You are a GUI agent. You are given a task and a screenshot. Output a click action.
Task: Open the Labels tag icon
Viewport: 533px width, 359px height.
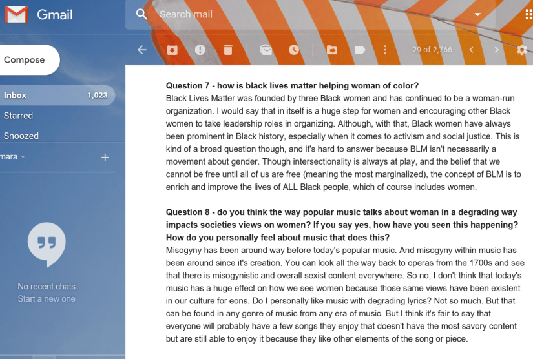click(360, 50)
